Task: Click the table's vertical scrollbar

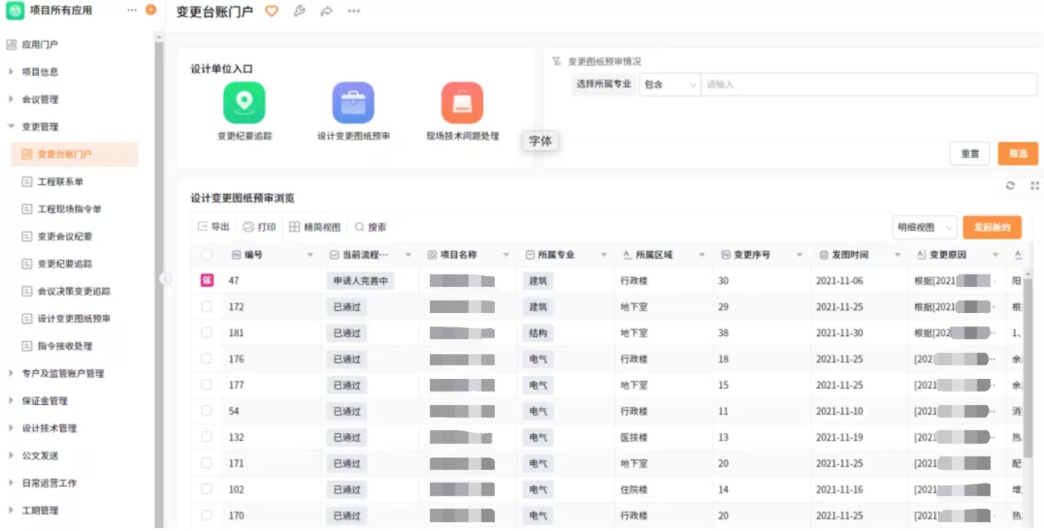Action: [1027, 362]
